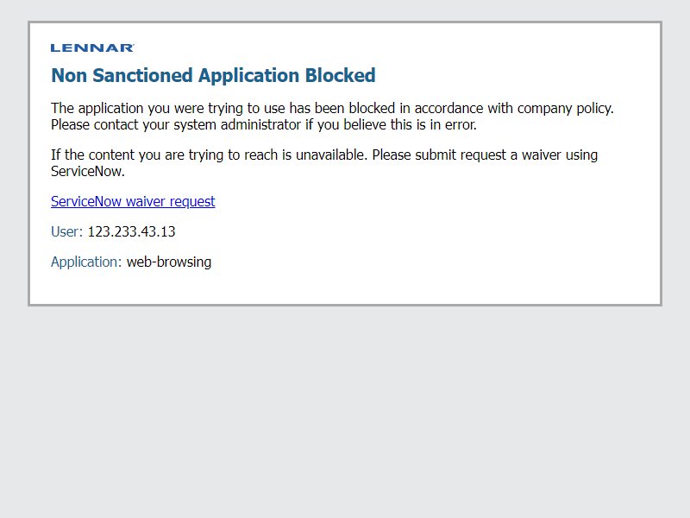Click the IP address 123.233.43.13

(x=132, y=231)
